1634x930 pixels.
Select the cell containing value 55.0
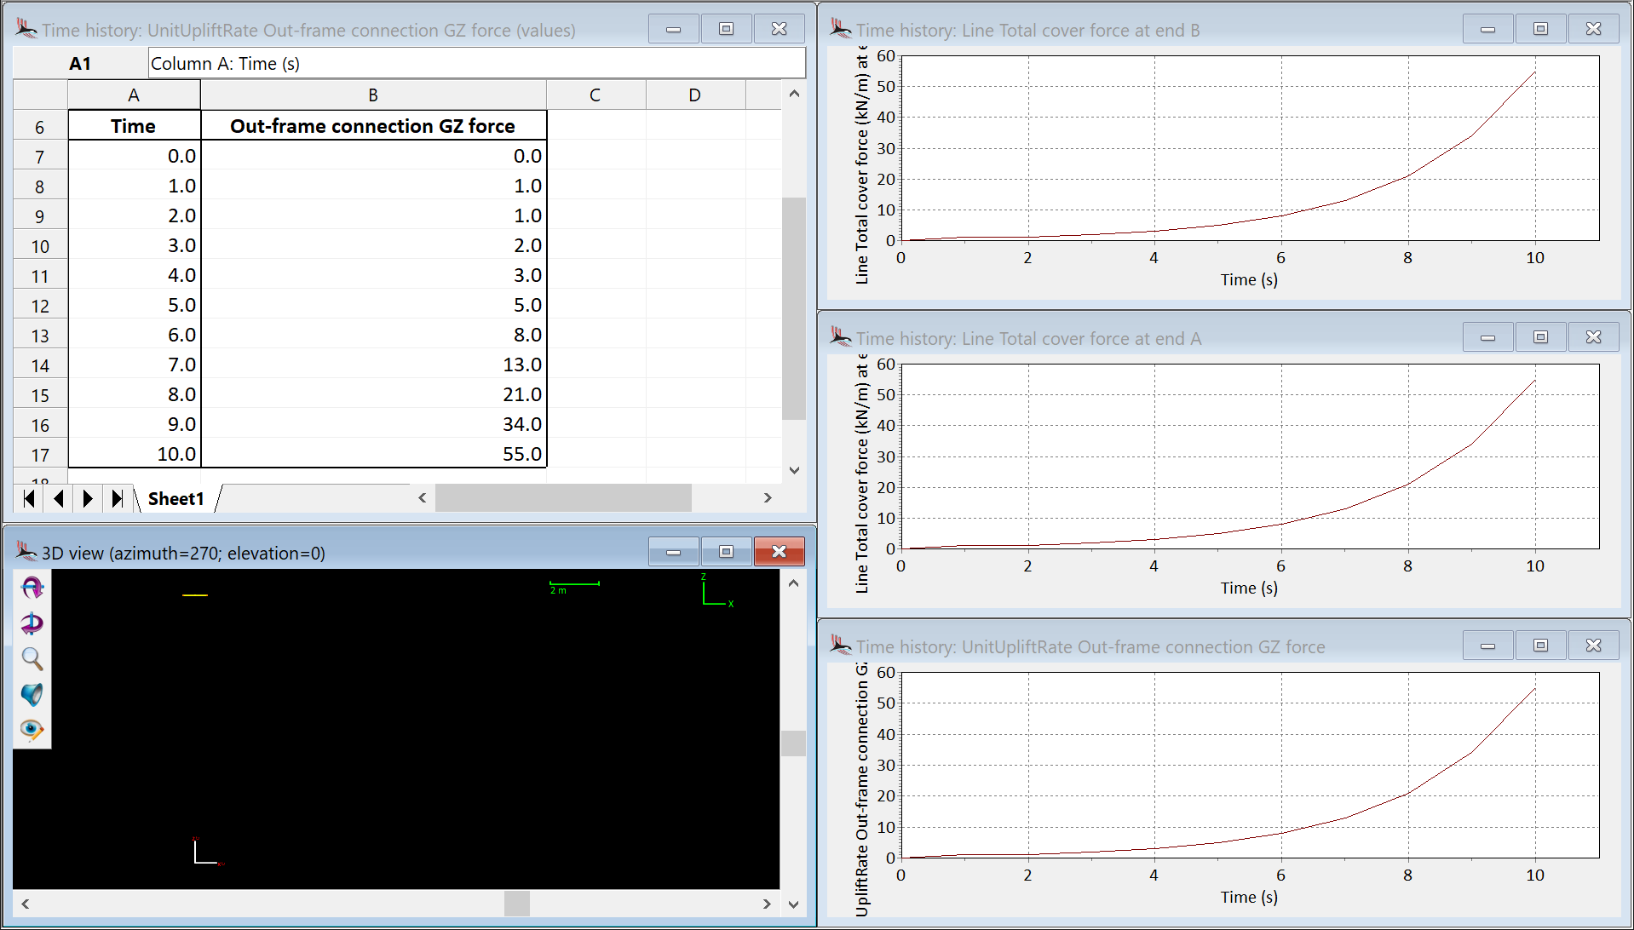[374, 454]
